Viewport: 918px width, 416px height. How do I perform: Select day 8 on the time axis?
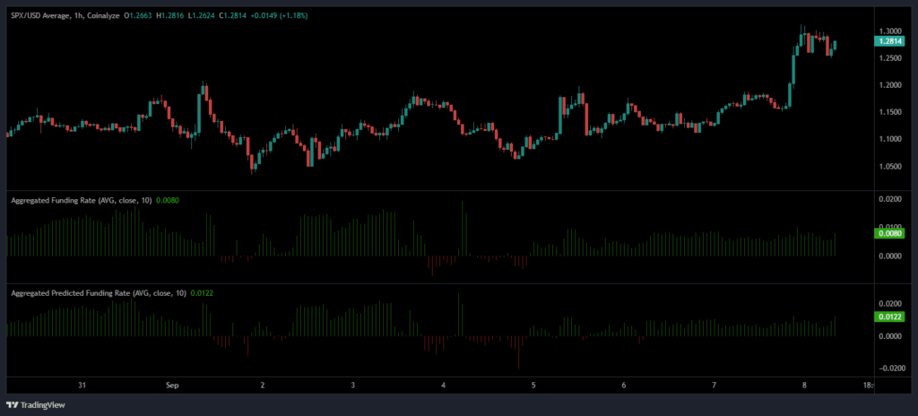pos(805,386)
